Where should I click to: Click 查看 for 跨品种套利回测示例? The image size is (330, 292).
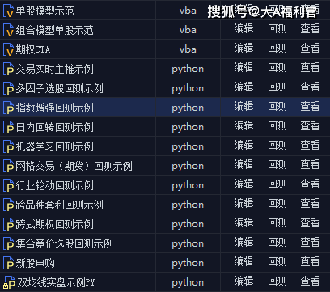[310, 203]
